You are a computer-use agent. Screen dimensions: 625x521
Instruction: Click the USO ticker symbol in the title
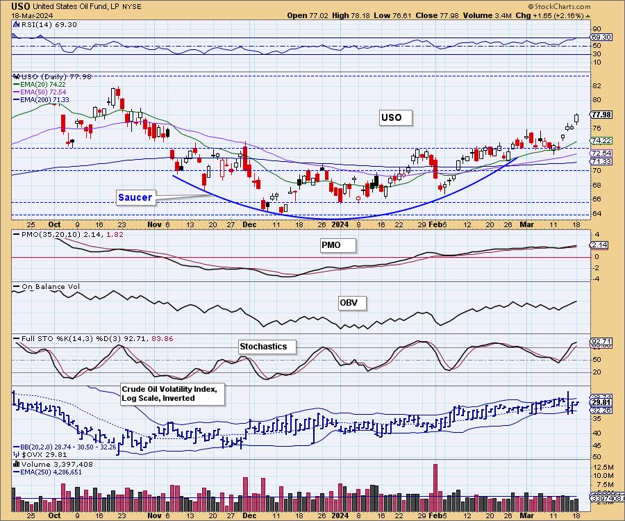[x=20, y=6]
